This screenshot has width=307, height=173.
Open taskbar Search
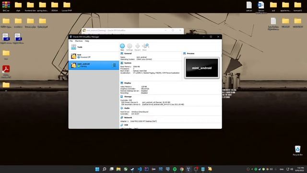pos(105,169)
